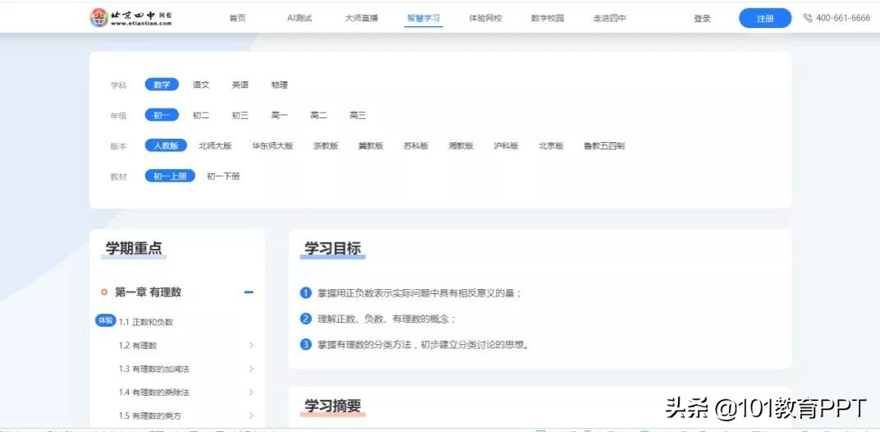Expand chevron for 1.2 有理数
Screen dimensions: 880x432
tap(251, 345)
